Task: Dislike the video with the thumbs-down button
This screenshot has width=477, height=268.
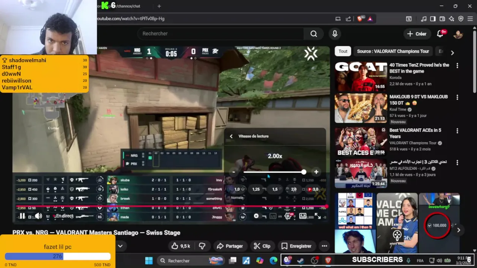Action: [x=202, y=246]
